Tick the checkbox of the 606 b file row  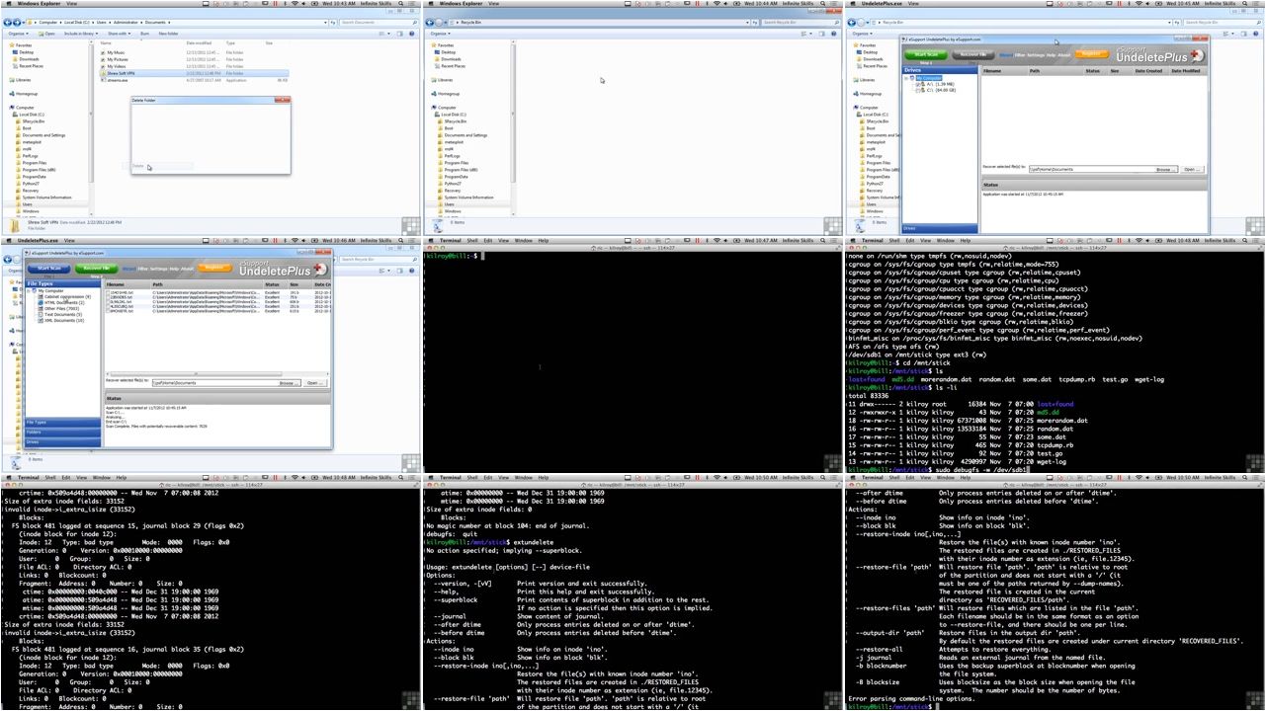(x=108, y=302)
